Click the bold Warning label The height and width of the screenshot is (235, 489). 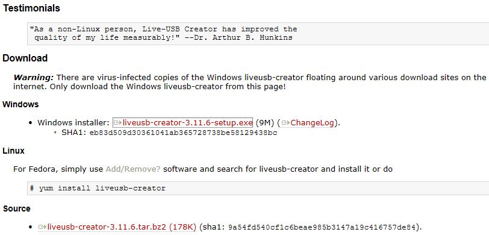(x=34, y=77)
